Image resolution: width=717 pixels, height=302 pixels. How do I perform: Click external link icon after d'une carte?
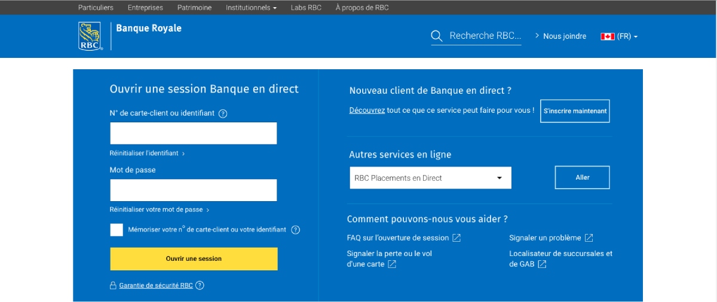(x=392, y=264)
